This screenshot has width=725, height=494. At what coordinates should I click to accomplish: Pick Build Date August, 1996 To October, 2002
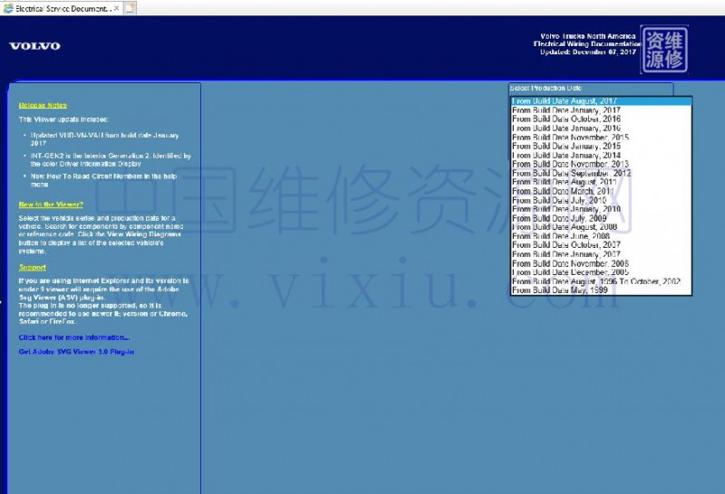601,281
